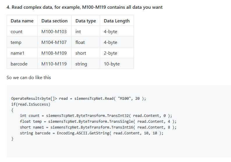Click the 'name1' table cell

click(22, 53)
